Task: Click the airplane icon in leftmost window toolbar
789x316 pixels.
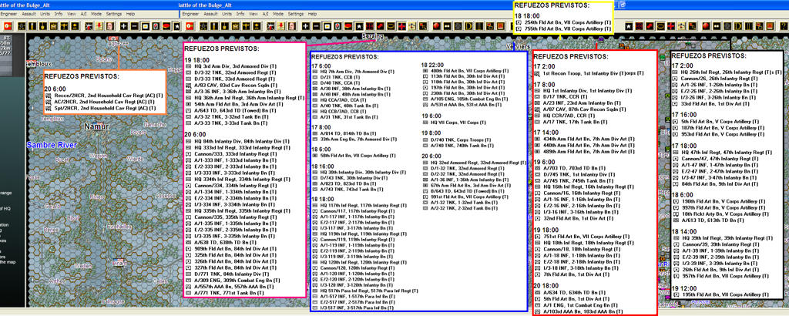Action: pyautogui.click(x=63, y=25)
